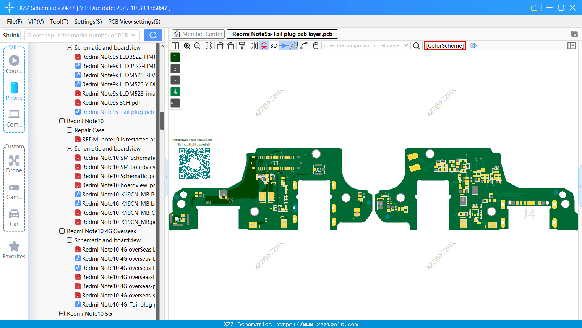
Task: Click the mouse settings icon
Action: (x=316, y=46)
